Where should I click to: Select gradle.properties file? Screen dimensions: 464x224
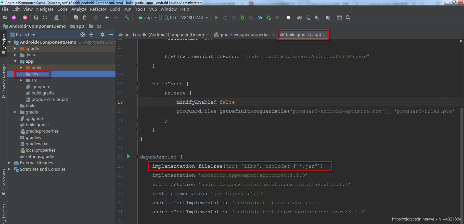42,131
